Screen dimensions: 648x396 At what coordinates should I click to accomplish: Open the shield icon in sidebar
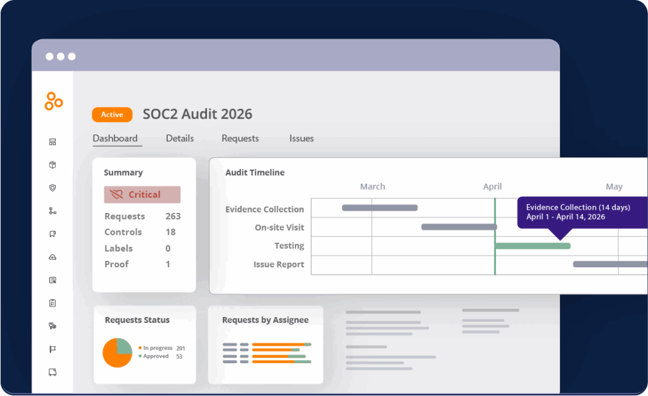coord(53,188)
